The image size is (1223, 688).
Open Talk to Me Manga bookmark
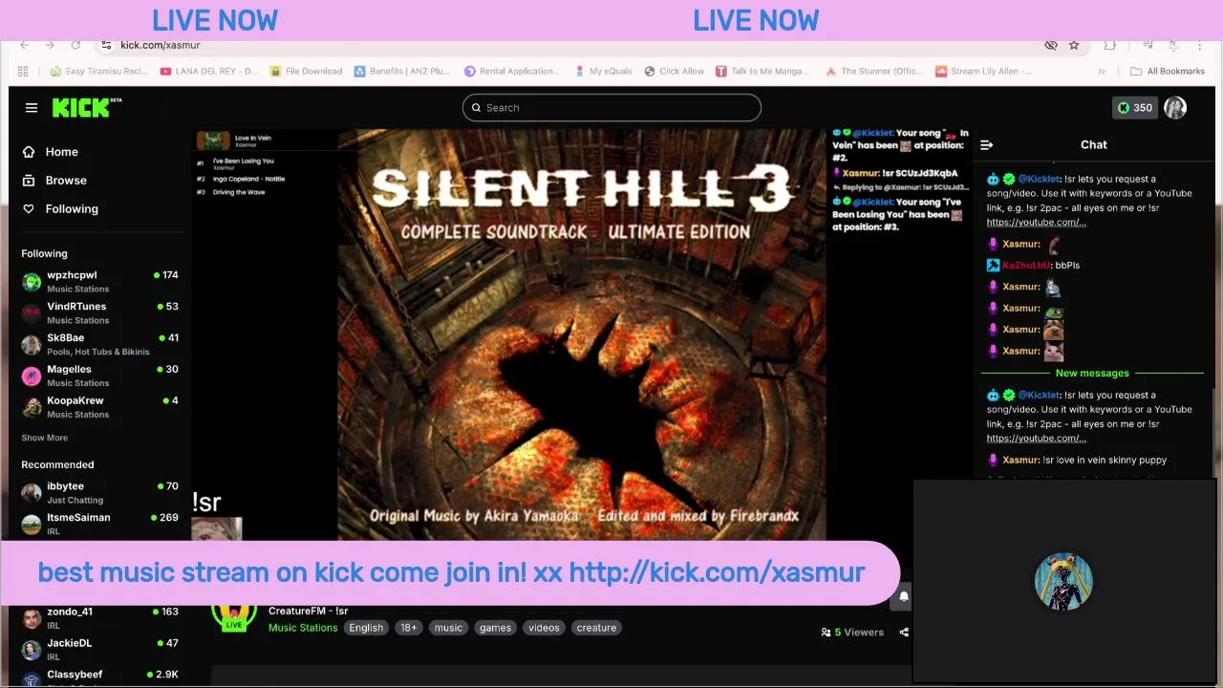click(x=762, y=72)
